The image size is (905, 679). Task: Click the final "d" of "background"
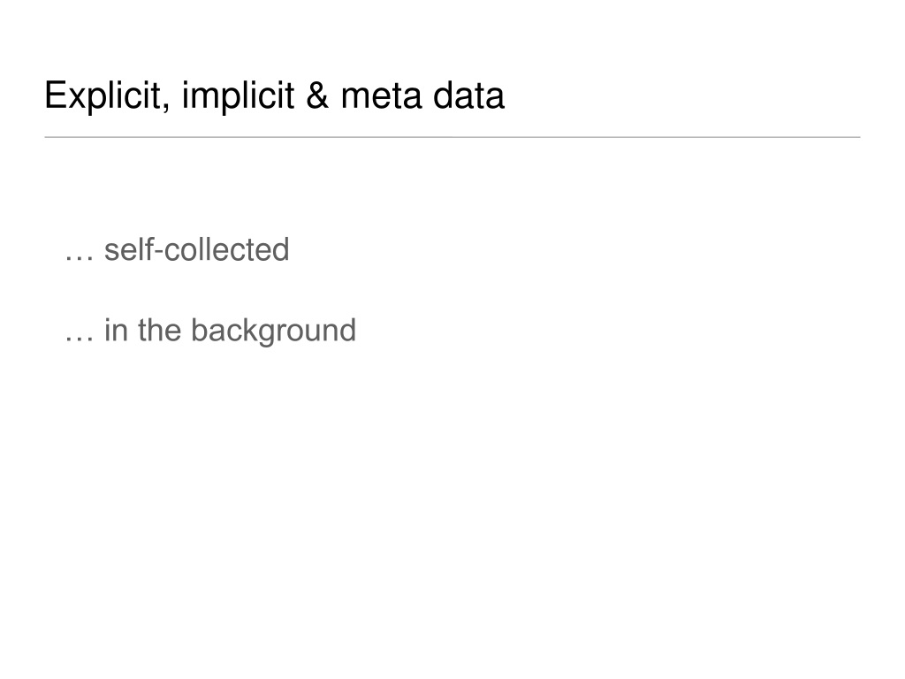(348, 331)
